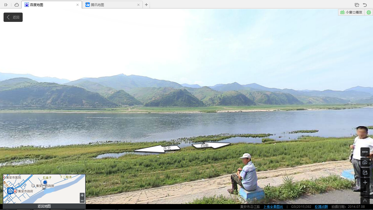This screenshot has height=210, width=373.
Task: Zoom in the minimap
Action: point(82,195)
